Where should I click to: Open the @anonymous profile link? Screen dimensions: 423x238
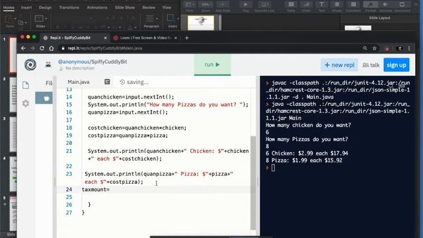click(73, 61)
